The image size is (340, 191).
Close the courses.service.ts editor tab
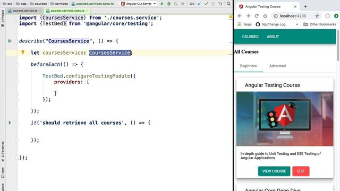pos(40,11)
